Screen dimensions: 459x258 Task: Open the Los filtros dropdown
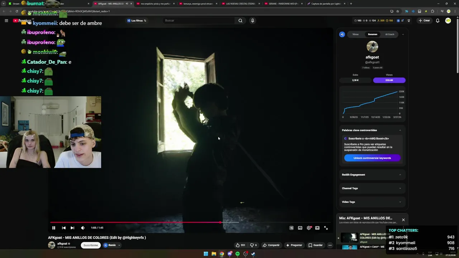click(x=137, y=20)
